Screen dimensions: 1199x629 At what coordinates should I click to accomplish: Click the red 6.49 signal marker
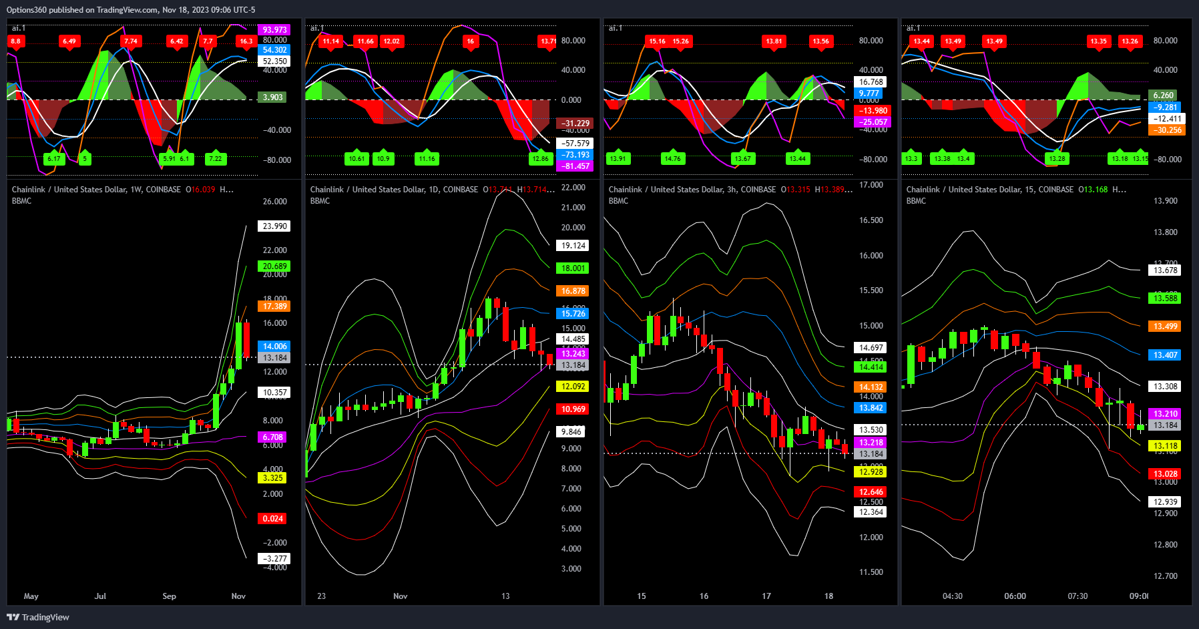[69, 41]
